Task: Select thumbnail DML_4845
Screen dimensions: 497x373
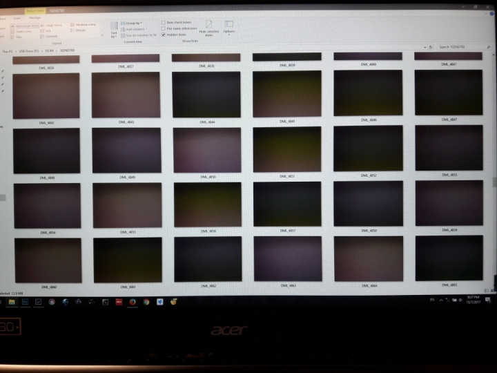Action: tap(287, 94)
